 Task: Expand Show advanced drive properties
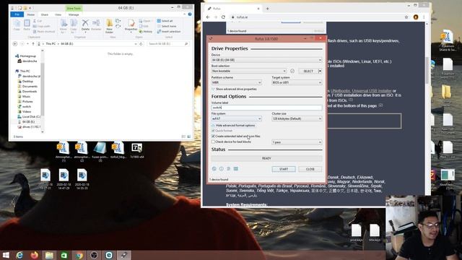(x=234, y=89)
